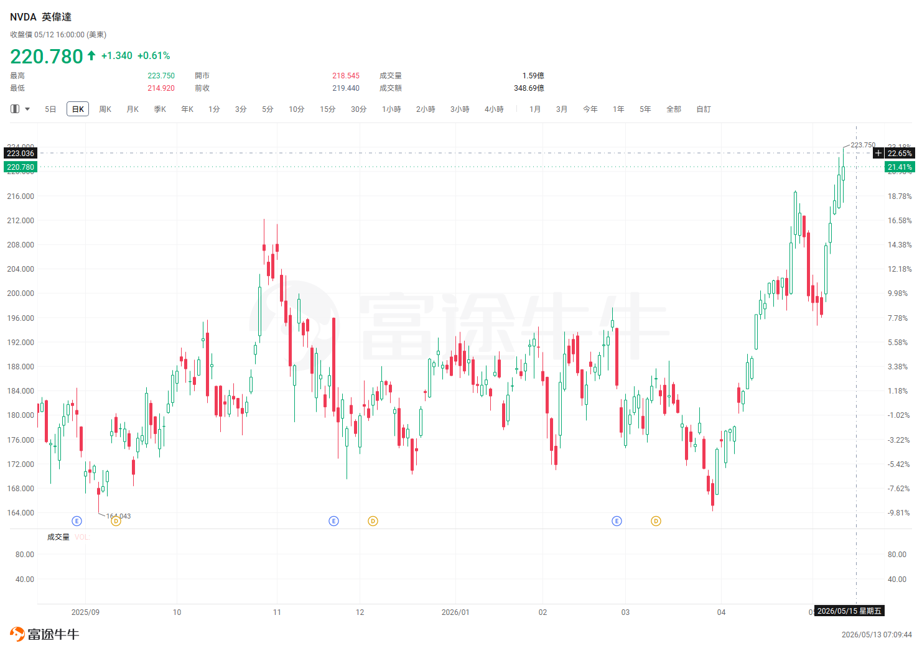Open the 自訂 custom range option
The height and width of the screenshot is (651, 922).
click(x=704, y=109)
